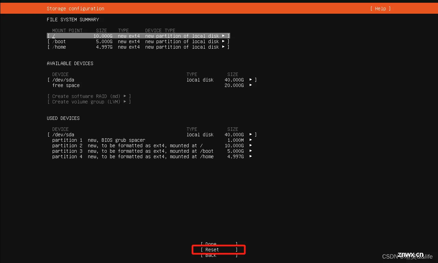Expand arrow for partition 2 10.000G
Image resolution: width=438 pixels, height=263 pixels.
(251, 146)
